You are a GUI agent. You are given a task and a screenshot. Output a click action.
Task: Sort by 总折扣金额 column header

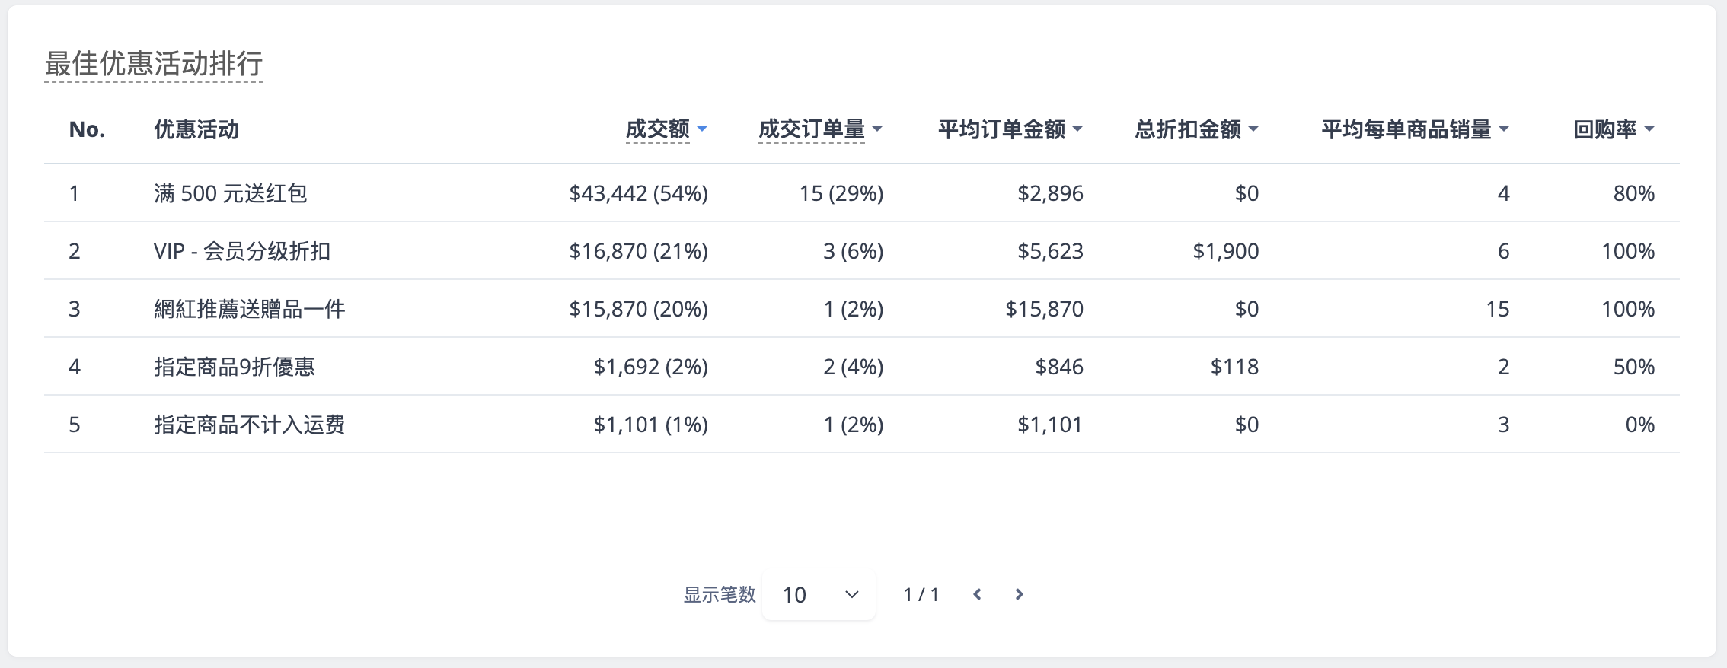click(1196, 129)
